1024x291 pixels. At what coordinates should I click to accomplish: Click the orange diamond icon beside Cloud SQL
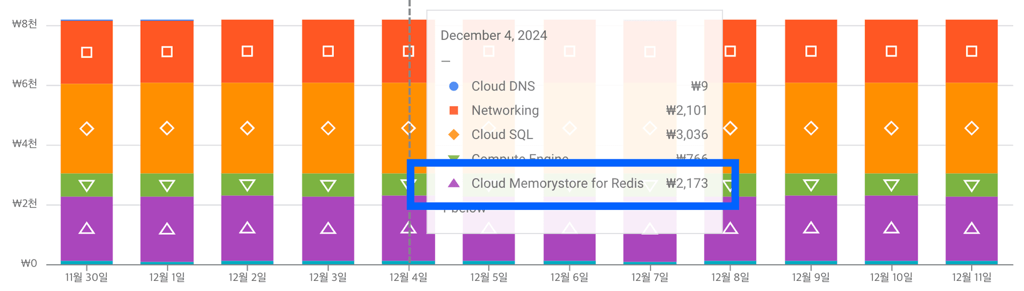point(454,135)
